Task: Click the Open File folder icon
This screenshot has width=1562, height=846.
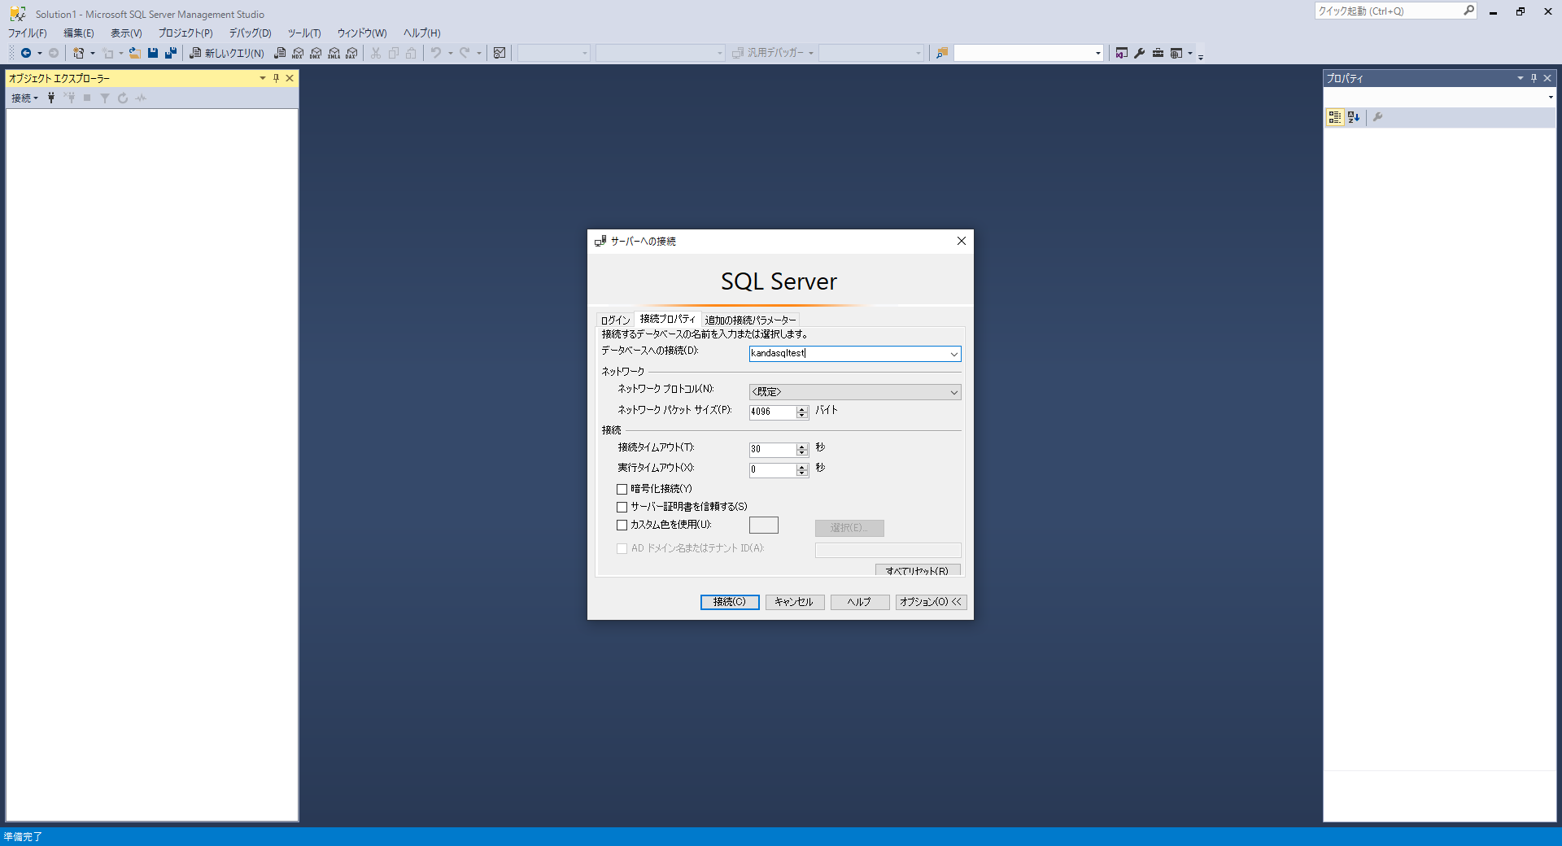Action: [x=135, y=53]
